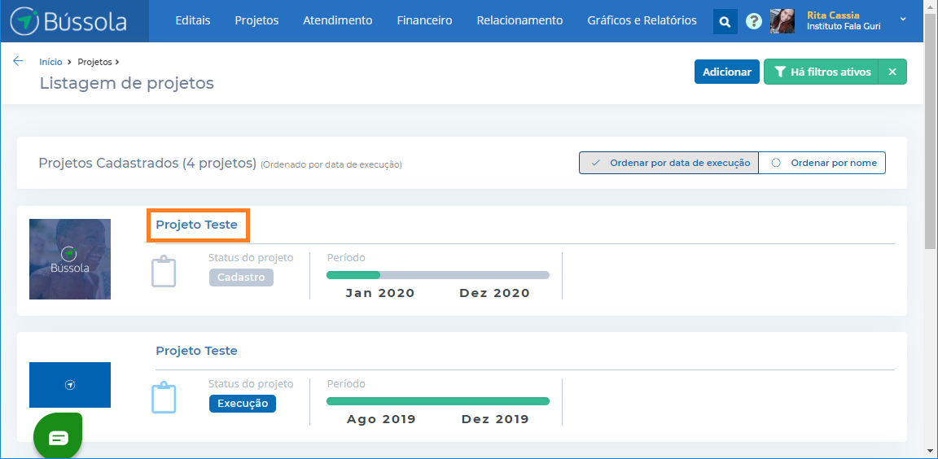Click the Dez 2020 end date label
The image size is (938, 459).
click(495, 293)
